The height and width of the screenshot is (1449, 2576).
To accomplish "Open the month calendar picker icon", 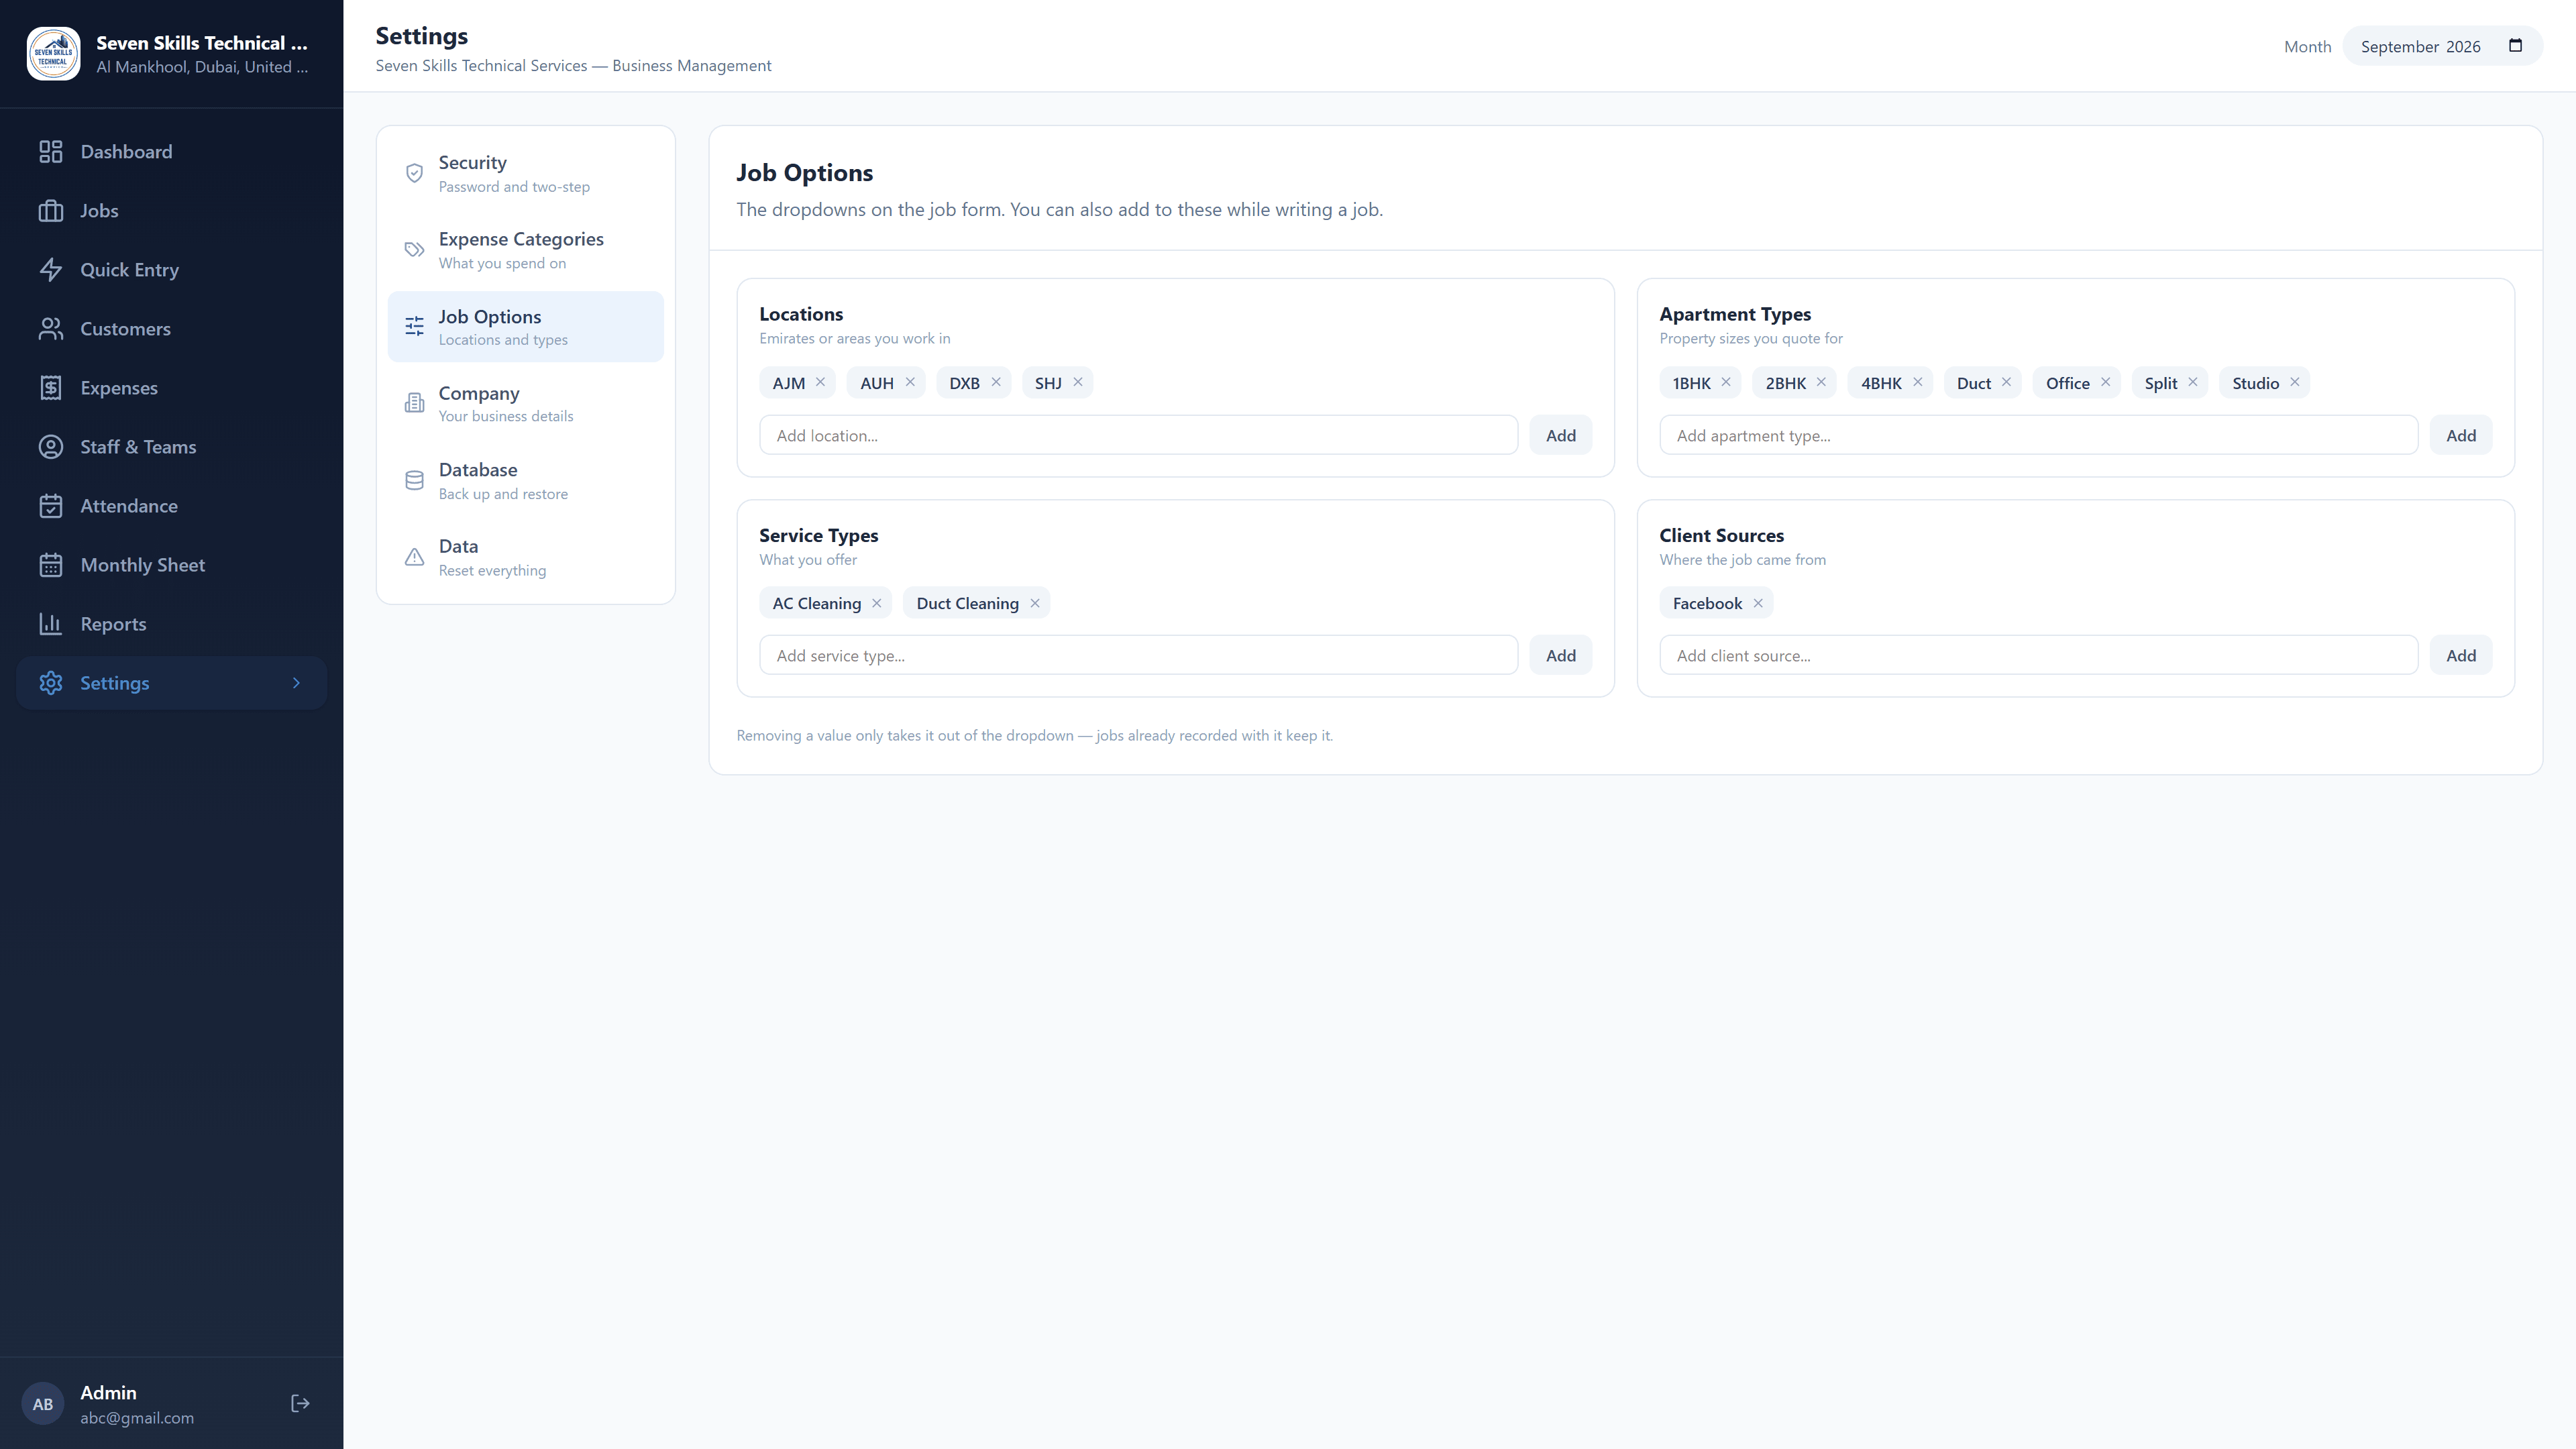I will (2516, 46).
